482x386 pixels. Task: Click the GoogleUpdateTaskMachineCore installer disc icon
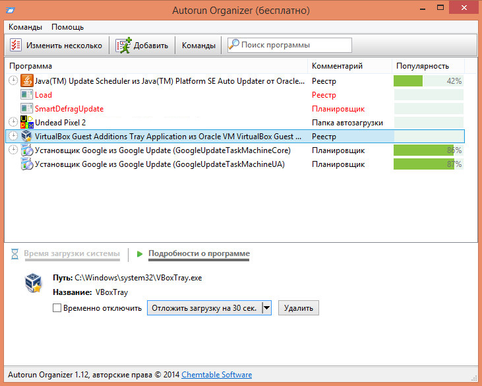pos(27,150)
